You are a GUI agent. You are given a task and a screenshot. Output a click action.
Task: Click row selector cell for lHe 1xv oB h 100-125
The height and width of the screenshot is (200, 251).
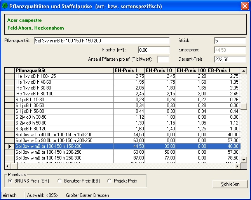click(x=10, y=76)
